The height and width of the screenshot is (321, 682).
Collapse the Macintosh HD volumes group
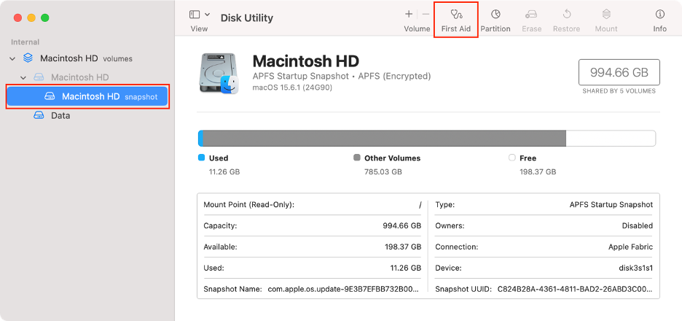[x=12, y=58]
